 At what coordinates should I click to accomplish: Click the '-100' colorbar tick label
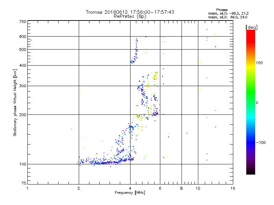tap(261, 142)
